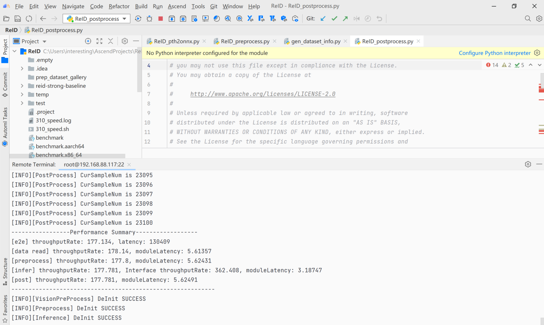Run the ReID_postprocess configuration
Image resolution: width=544 pixels, height=325 pixels.
tap(138, 18)
